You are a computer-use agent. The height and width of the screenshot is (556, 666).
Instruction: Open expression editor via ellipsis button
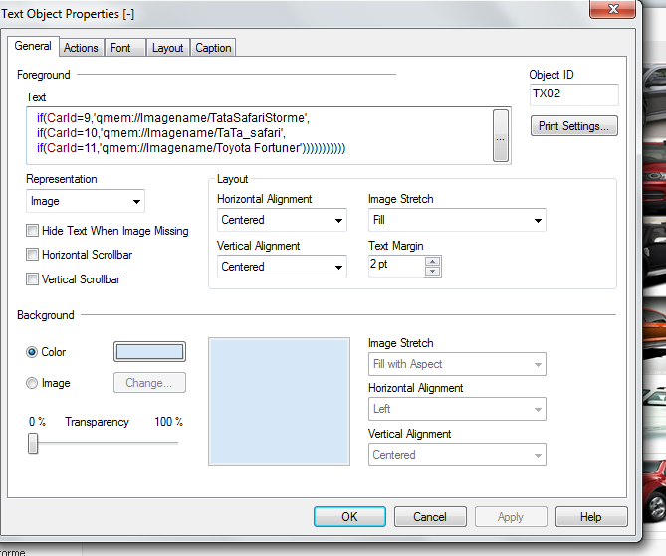point(501,135)
